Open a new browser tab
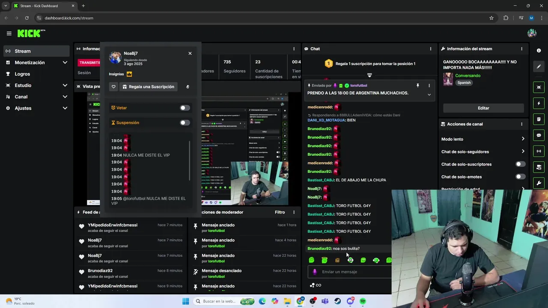 [83, 6]
